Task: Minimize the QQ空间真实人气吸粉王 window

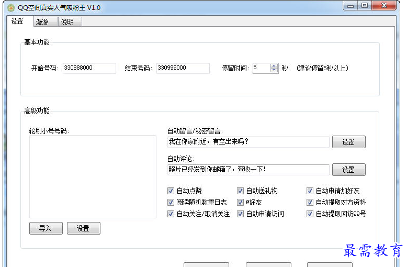Action: [351, 5]
